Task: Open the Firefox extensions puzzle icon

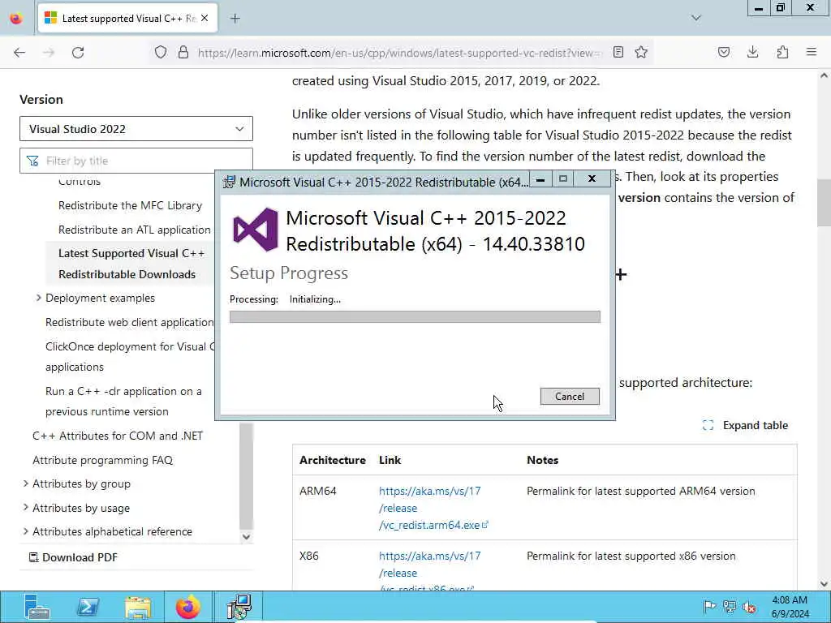Action: pyautogui.click(x=782, y=52)
